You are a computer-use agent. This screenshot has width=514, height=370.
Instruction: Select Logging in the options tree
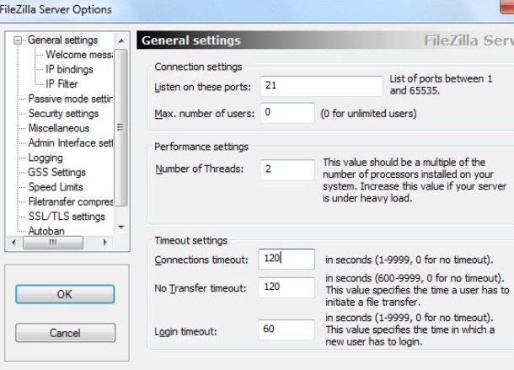click(x=46, y=158)
